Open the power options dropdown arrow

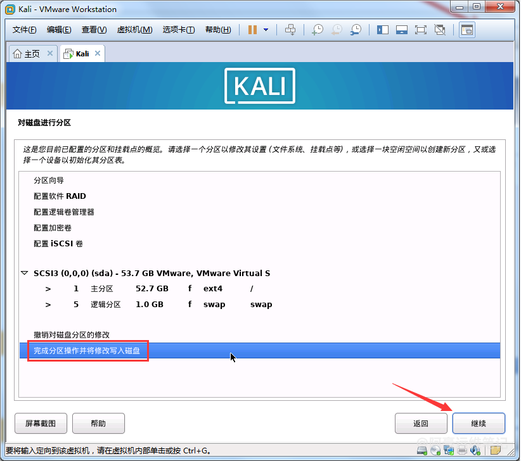click(266, 30)
